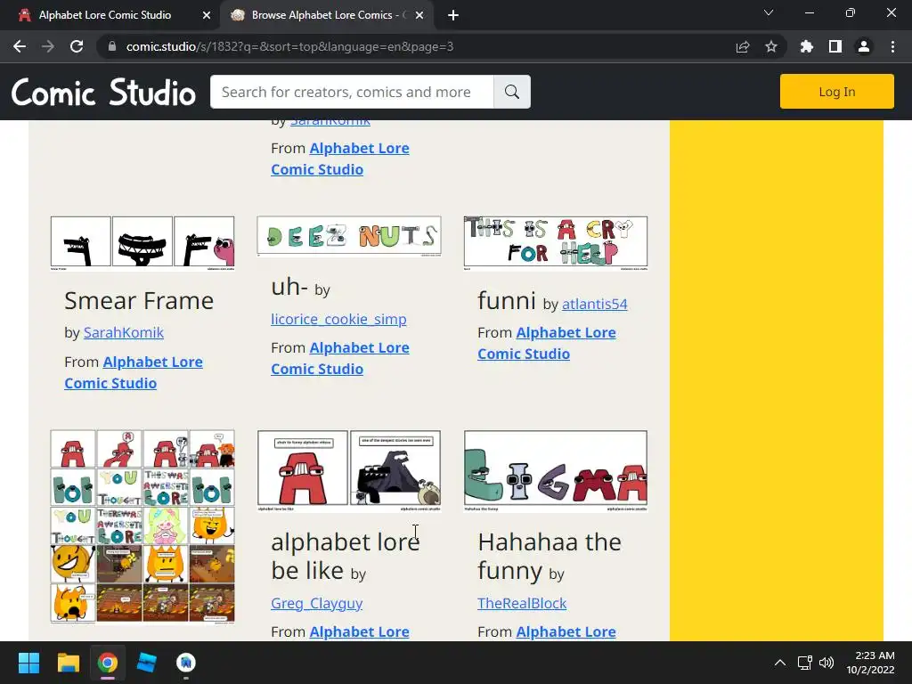Open Alphabet Lore Comic Studio link under uh-
The height and width of the screenshot is (684, 912).
tap(340, 358)
